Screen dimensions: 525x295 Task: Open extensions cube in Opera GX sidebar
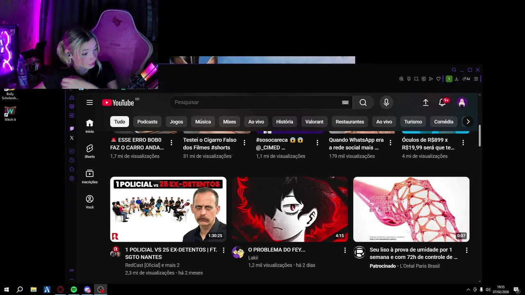pyautogui.click(x=72, y=169)
